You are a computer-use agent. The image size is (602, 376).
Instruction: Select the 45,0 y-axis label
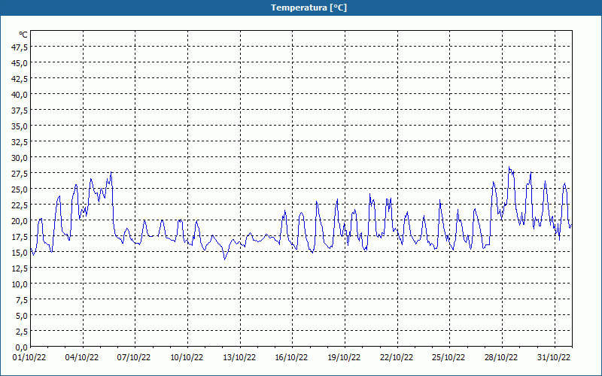pos(20,63)
